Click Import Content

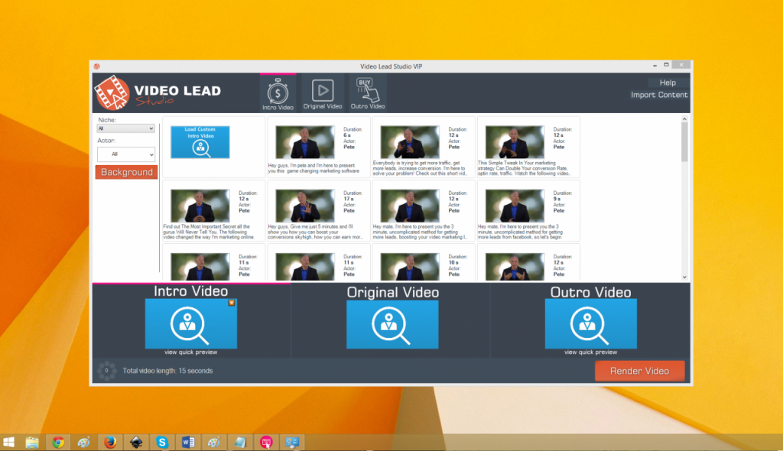(658, 95)
